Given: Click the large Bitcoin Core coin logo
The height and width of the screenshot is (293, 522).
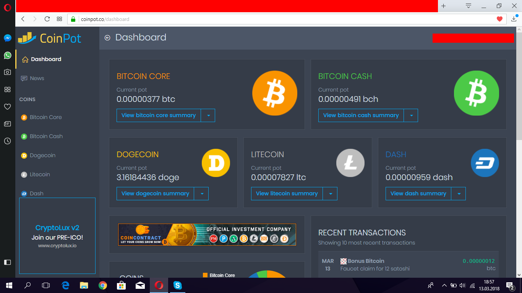Looking at the screenshot, I should (x=275, y=93).
